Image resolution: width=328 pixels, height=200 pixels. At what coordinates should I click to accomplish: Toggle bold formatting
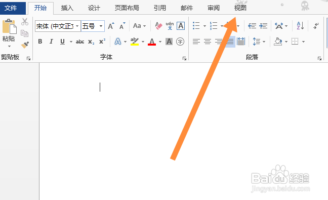[40, 42]
